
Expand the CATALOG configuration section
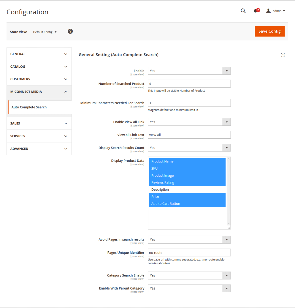point(39,66)
